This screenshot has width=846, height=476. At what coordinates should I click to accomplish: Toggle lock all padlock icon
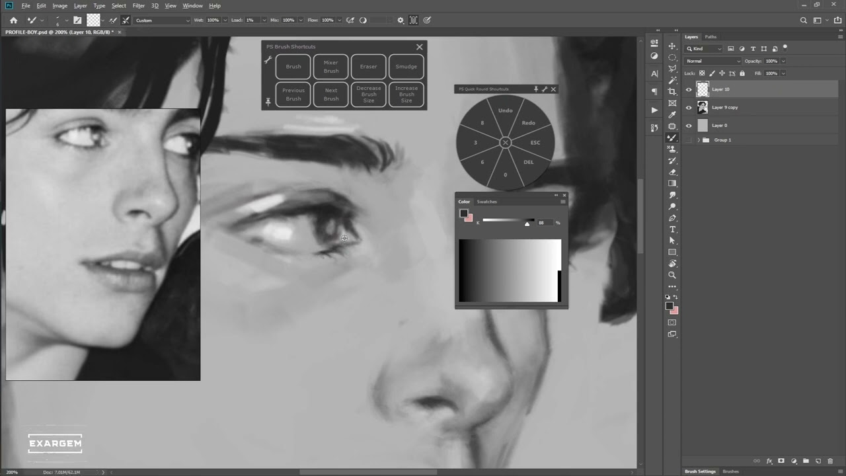742,73
